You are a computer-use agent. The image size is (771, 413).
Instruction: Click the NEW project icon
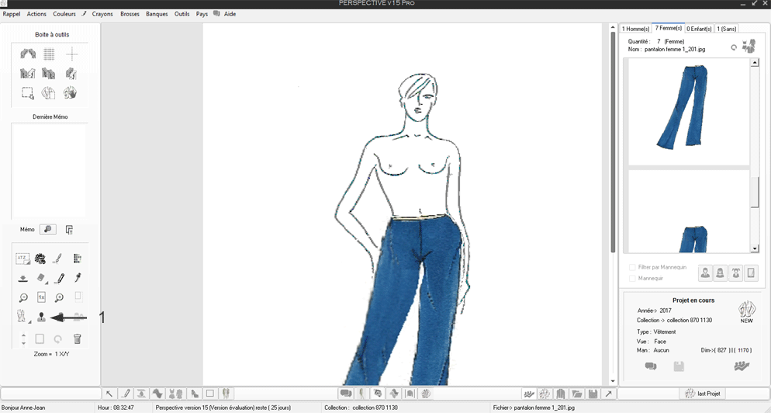click(746, 311)
